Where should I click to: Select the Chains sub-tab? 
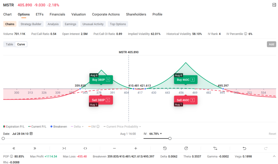(x=10, y=24)
